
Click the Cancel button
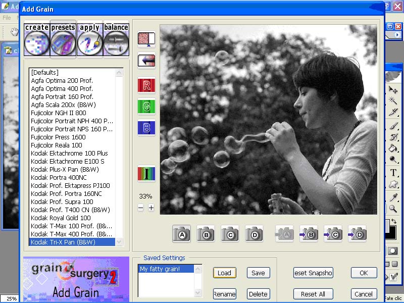tap(364, 294)
